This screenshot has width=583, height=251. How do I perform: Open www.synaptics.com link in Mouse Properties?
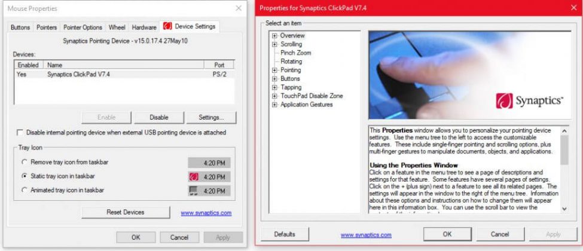(206, 213)
